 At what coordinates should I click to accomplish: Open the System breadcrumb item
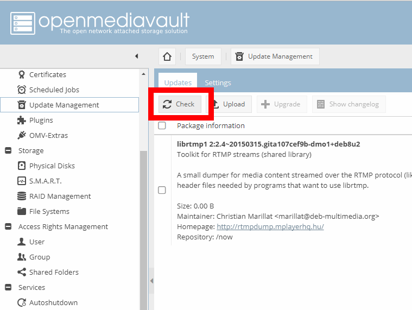point(203,56)
